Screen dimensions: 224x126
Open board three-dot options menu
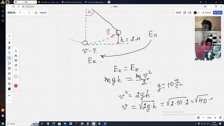[29, 13]
